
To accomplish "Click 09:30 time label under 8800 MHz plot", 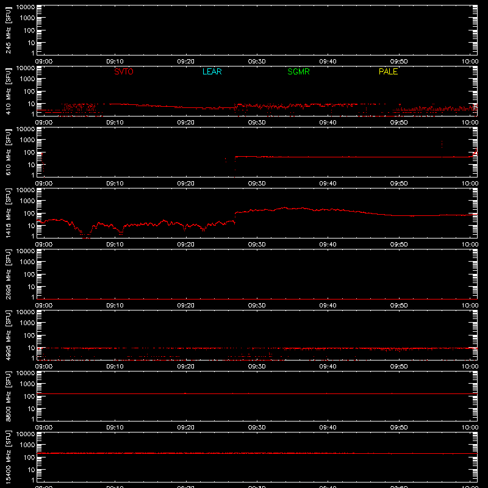I will click(x=257, y=428).
